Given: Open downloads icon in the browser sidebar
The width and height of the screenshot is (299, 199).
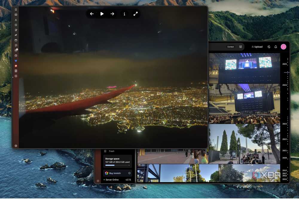Looking at the screenshot, I should (16, 20).
